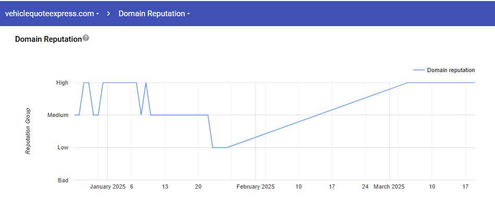Screen dimensions: 495x210
Task: Open the vehiclequoteexpress.com domain dropdown
Action: (52, 14)
